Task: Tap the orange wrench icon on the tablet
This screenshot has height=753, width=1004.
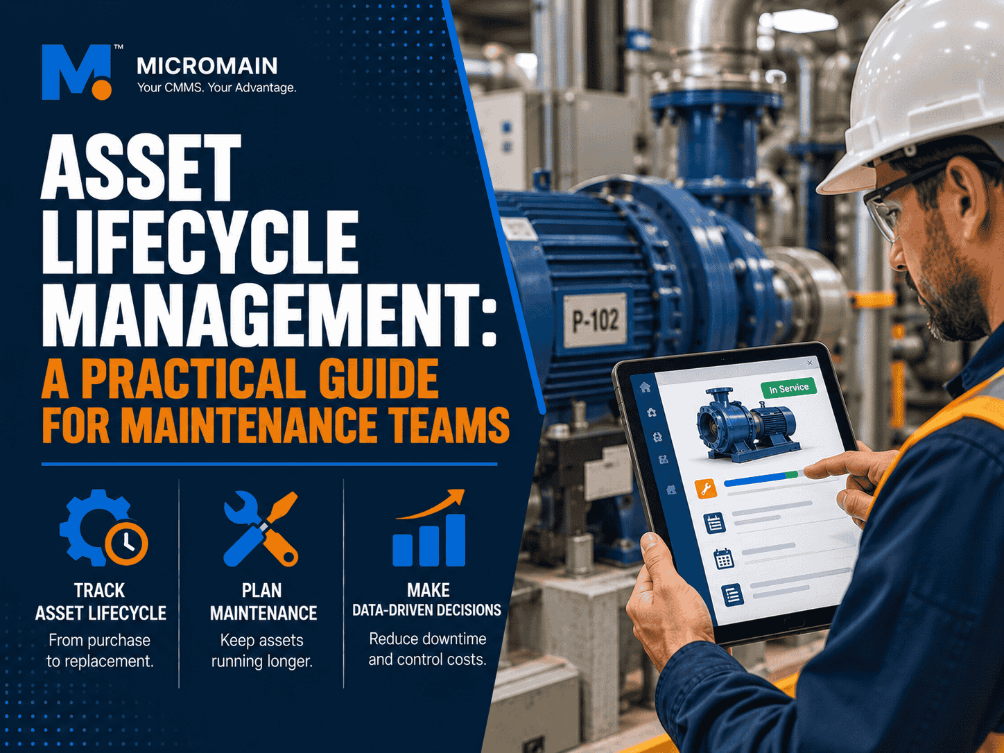Action: click(x=705, y=489)
